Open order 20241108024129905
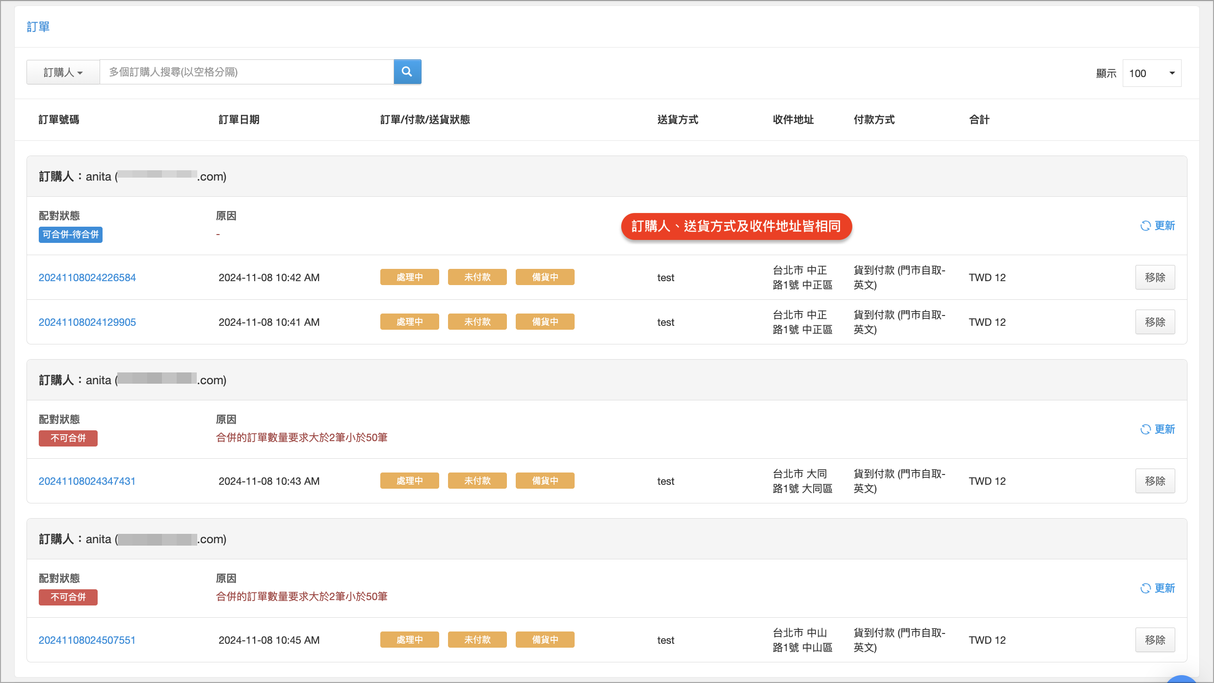This screenshot has height=683, width=1214. pyautogui.click(x=87, y=322)
